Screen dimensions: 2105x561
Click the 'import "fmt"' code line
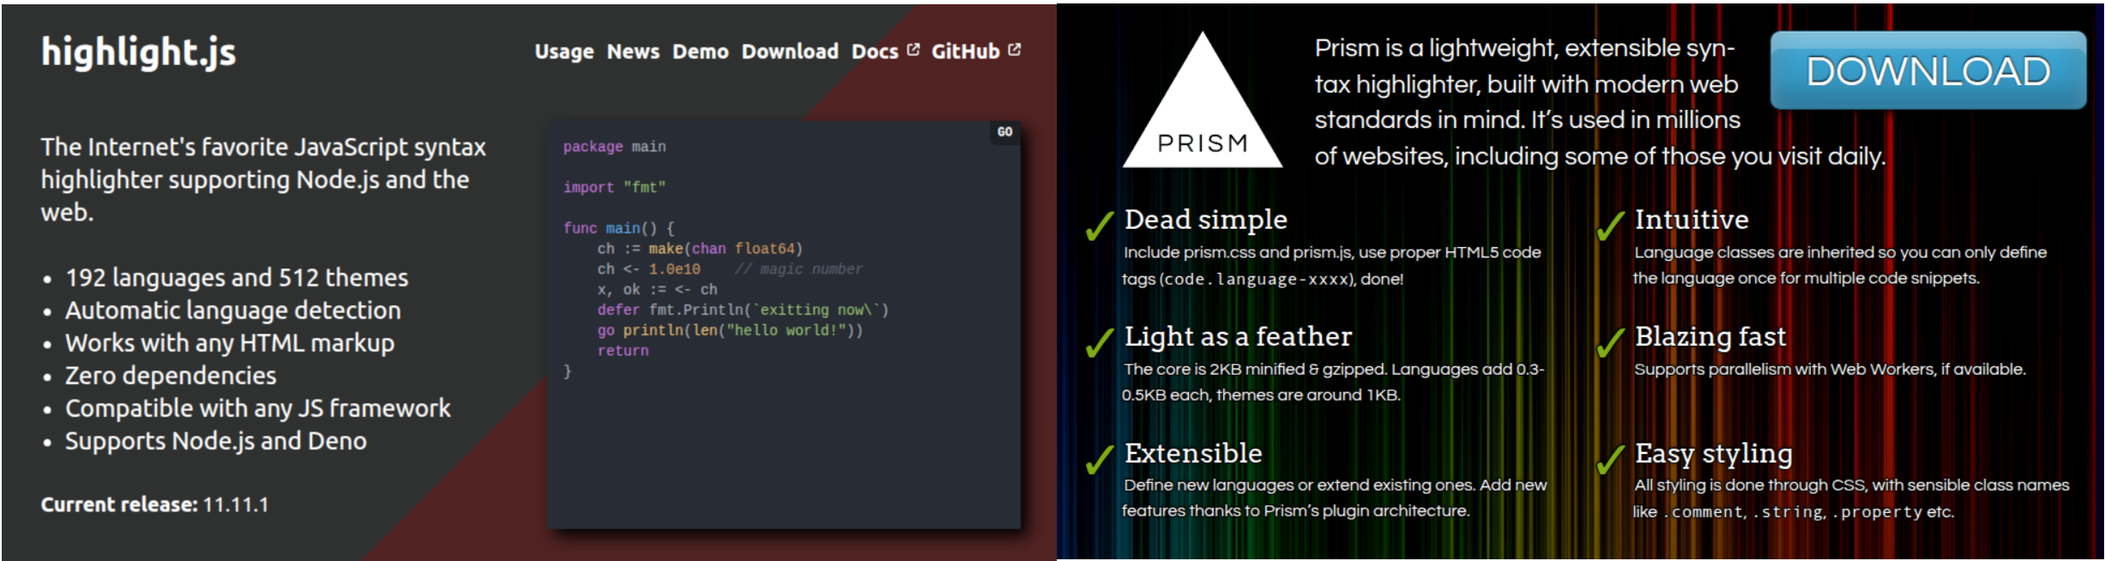(614, 187)
